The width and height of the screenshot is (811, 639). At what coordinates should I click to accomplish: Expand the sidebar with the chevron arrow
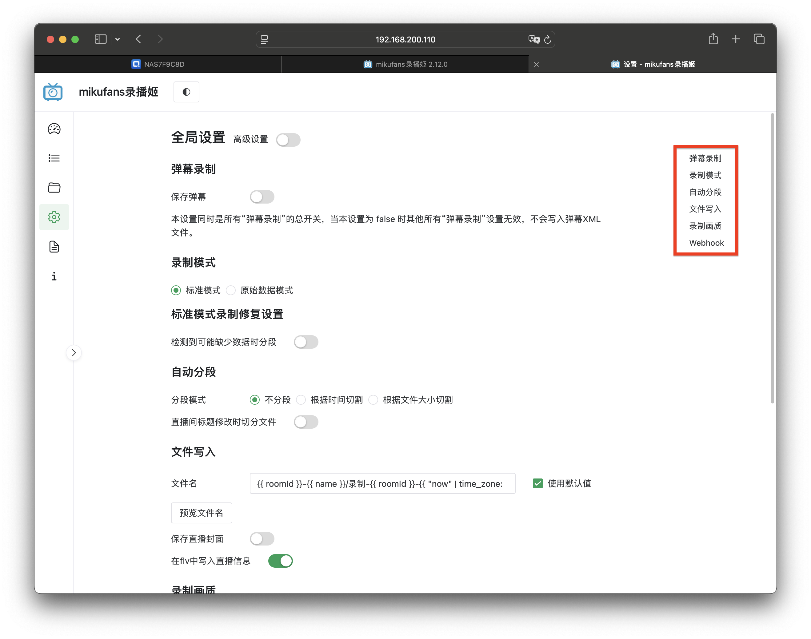[74, 352]
